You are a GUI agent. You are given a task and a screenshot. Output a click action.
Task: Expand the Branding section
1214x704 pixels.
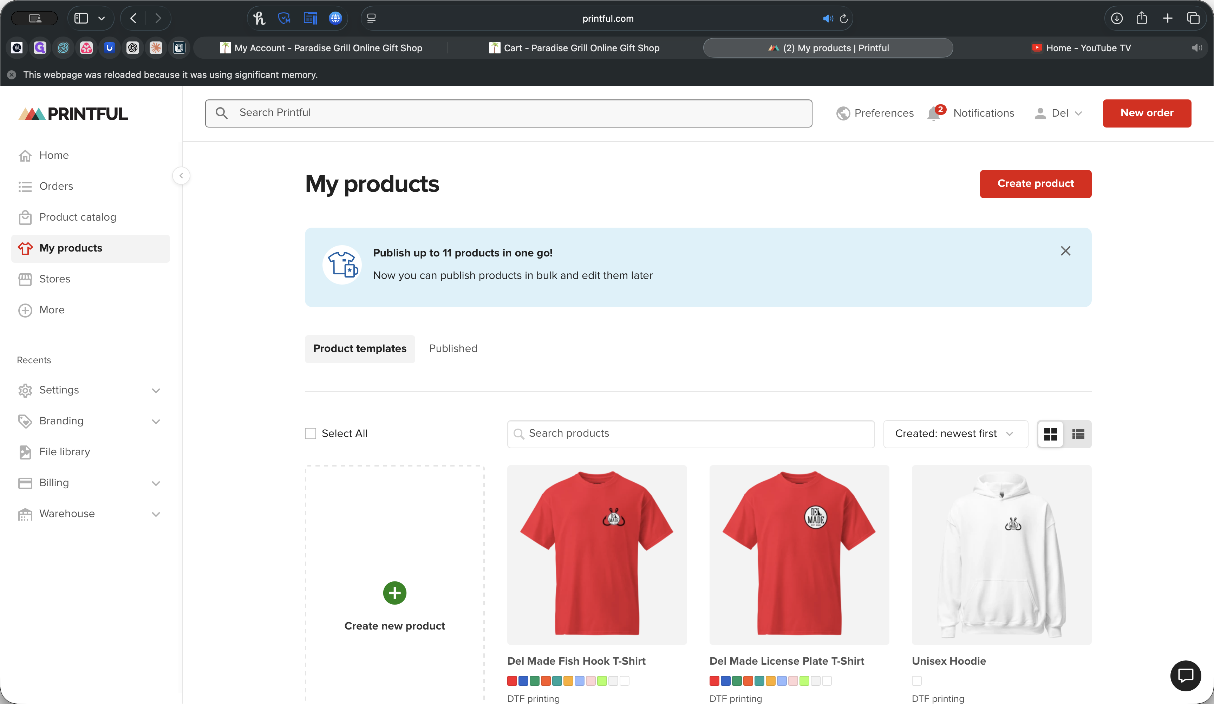click(x=156, y=421)
